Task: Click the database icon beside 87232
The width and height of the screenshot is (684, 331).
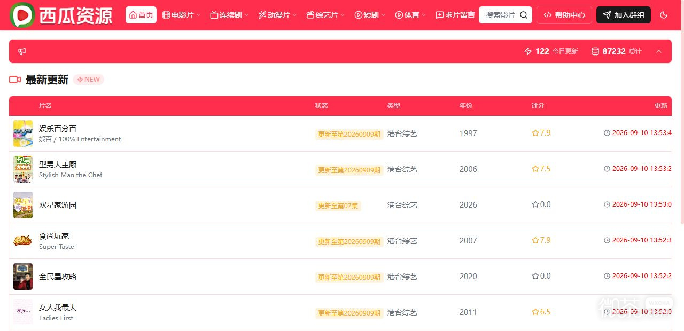Action: click(595, 51)
